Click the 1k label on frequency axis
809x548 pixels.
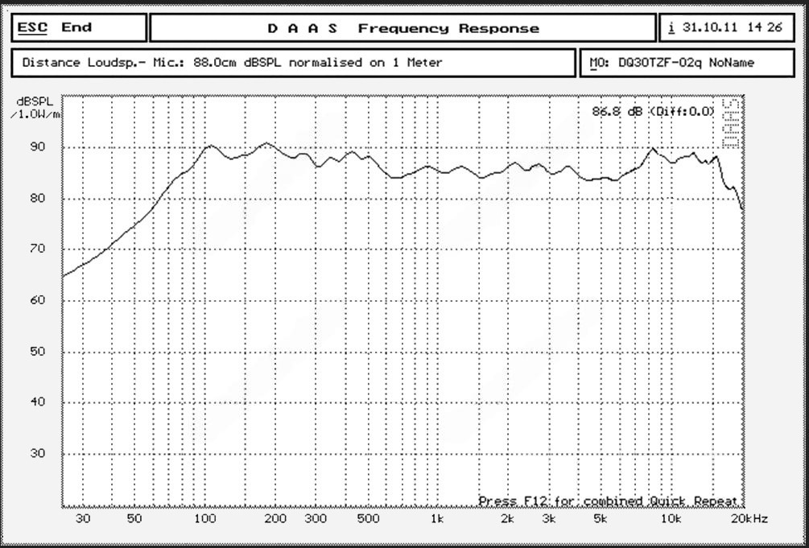point(436,519)
